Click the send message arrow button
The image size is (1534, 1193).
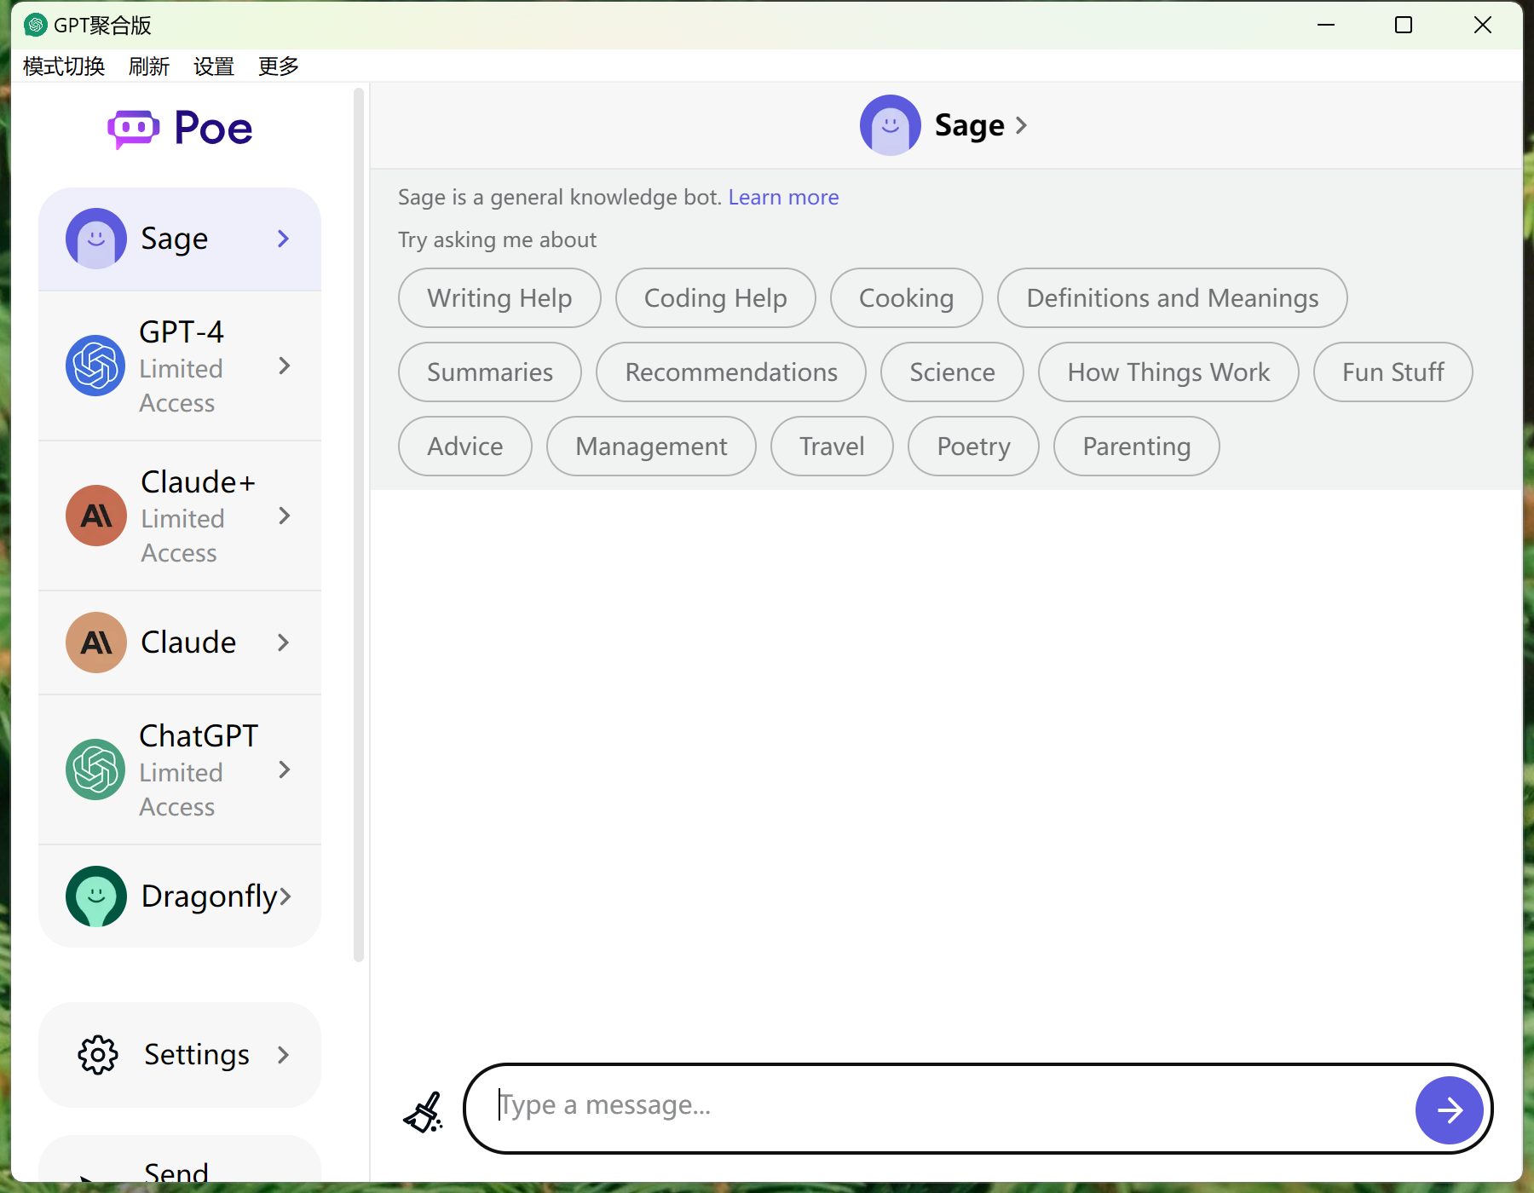1449,1109
